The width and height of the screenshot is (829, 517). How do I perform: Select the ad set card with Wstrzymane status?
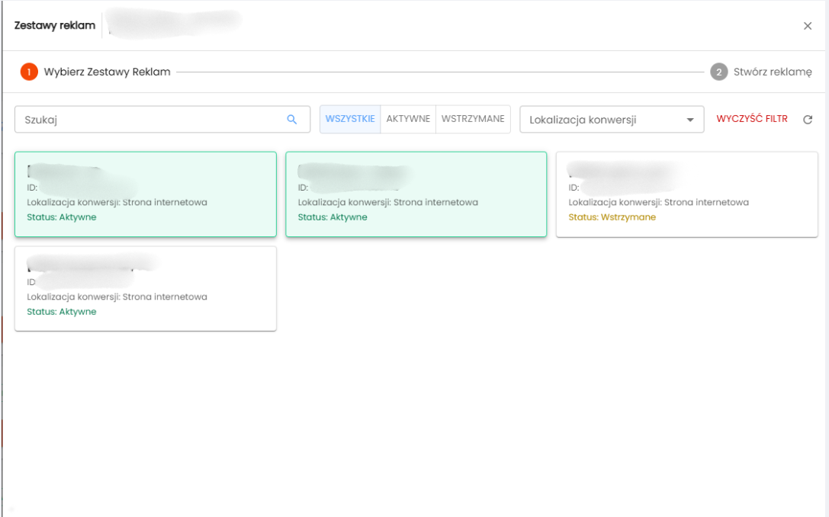click(x=686, y=194)
